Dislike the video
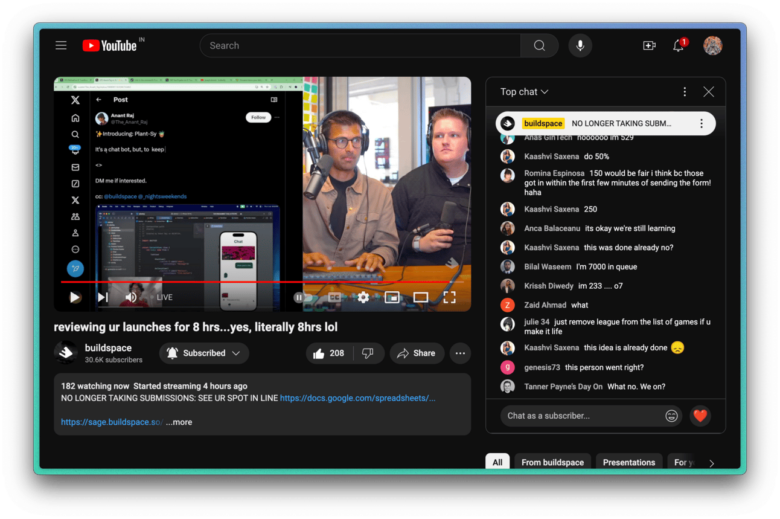This screenshot has height=519, width=780. tap(368, 353)
